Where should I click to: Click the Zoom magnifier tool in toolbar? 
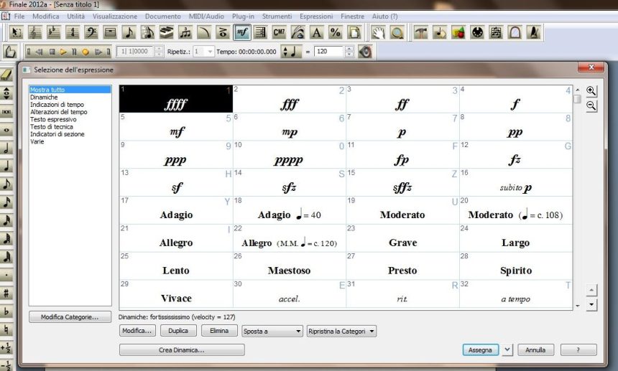coord(397,32)
